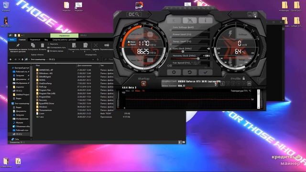The height and width of the screenshot is (172, 306).
Task: Open the Переместить в dropdown
Action: tap(74, 47)
